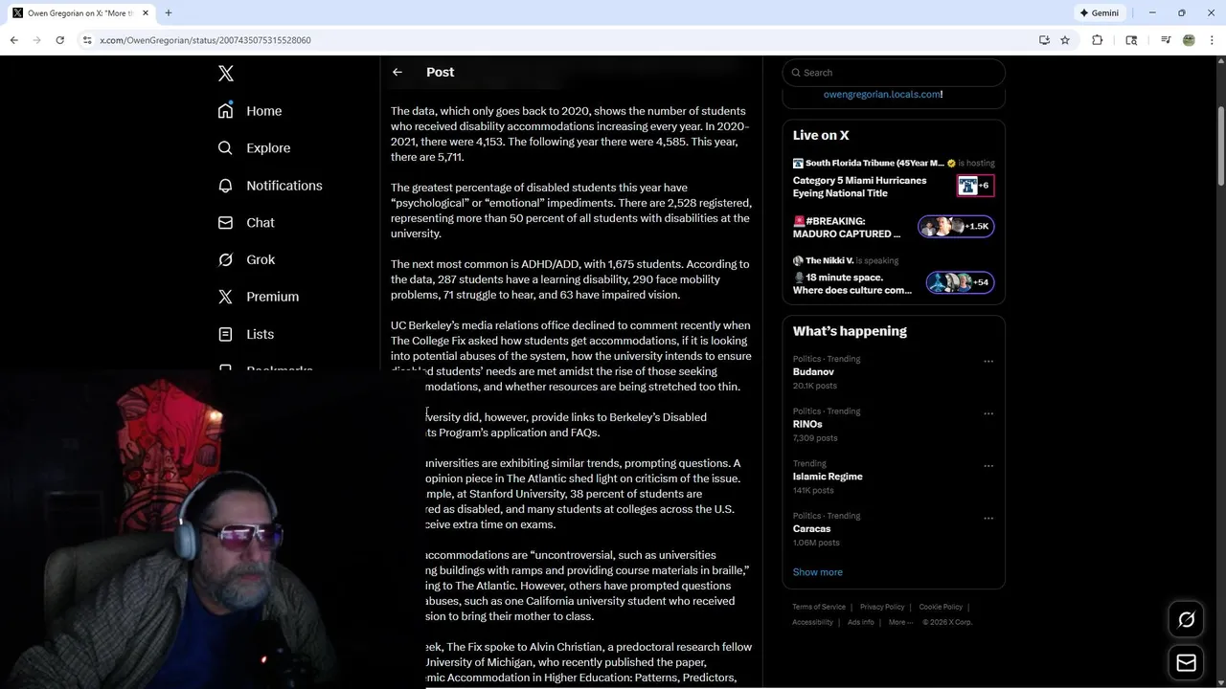The width and height of the screenshot is (1226, 689).
Task: Open the X logo home link
Action: coord(226,74)
